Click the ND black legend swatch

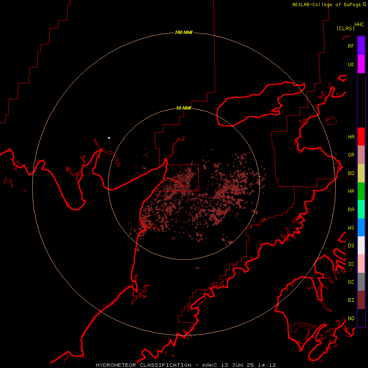tap(361, 318)
